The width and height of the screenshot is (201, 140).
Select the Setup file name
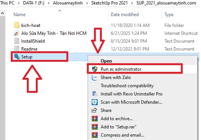[x=27, y=57]
